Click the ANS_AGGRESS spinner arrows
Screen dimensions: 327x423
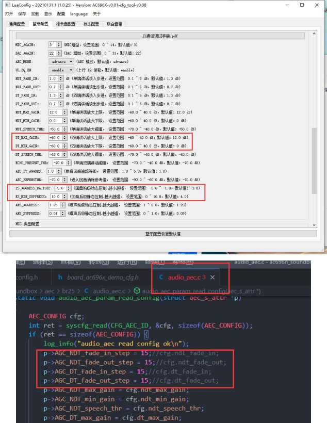click(x=63, y=205)
